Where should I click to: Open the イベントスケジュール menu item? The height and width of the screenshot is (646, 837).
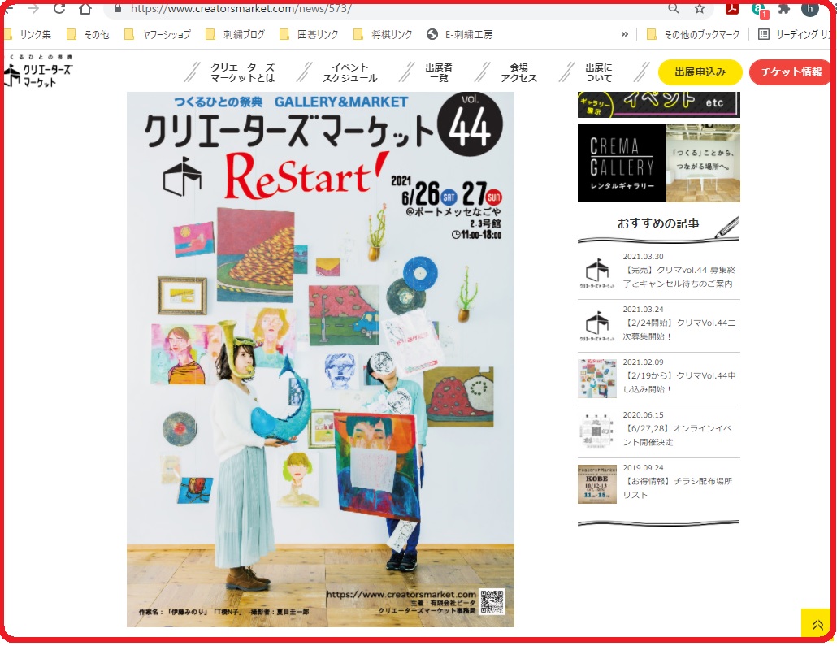click(350, 72)
